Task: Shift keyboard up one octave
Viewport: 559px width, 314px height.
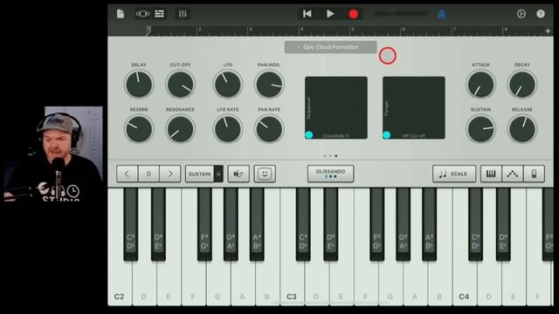Action: pyautogui.click(x=170, y=174)
